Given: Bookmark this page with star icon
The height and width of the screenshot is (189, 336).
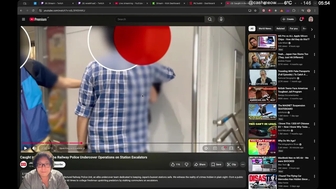Looking at the screenshot, I should pos(255,10).
